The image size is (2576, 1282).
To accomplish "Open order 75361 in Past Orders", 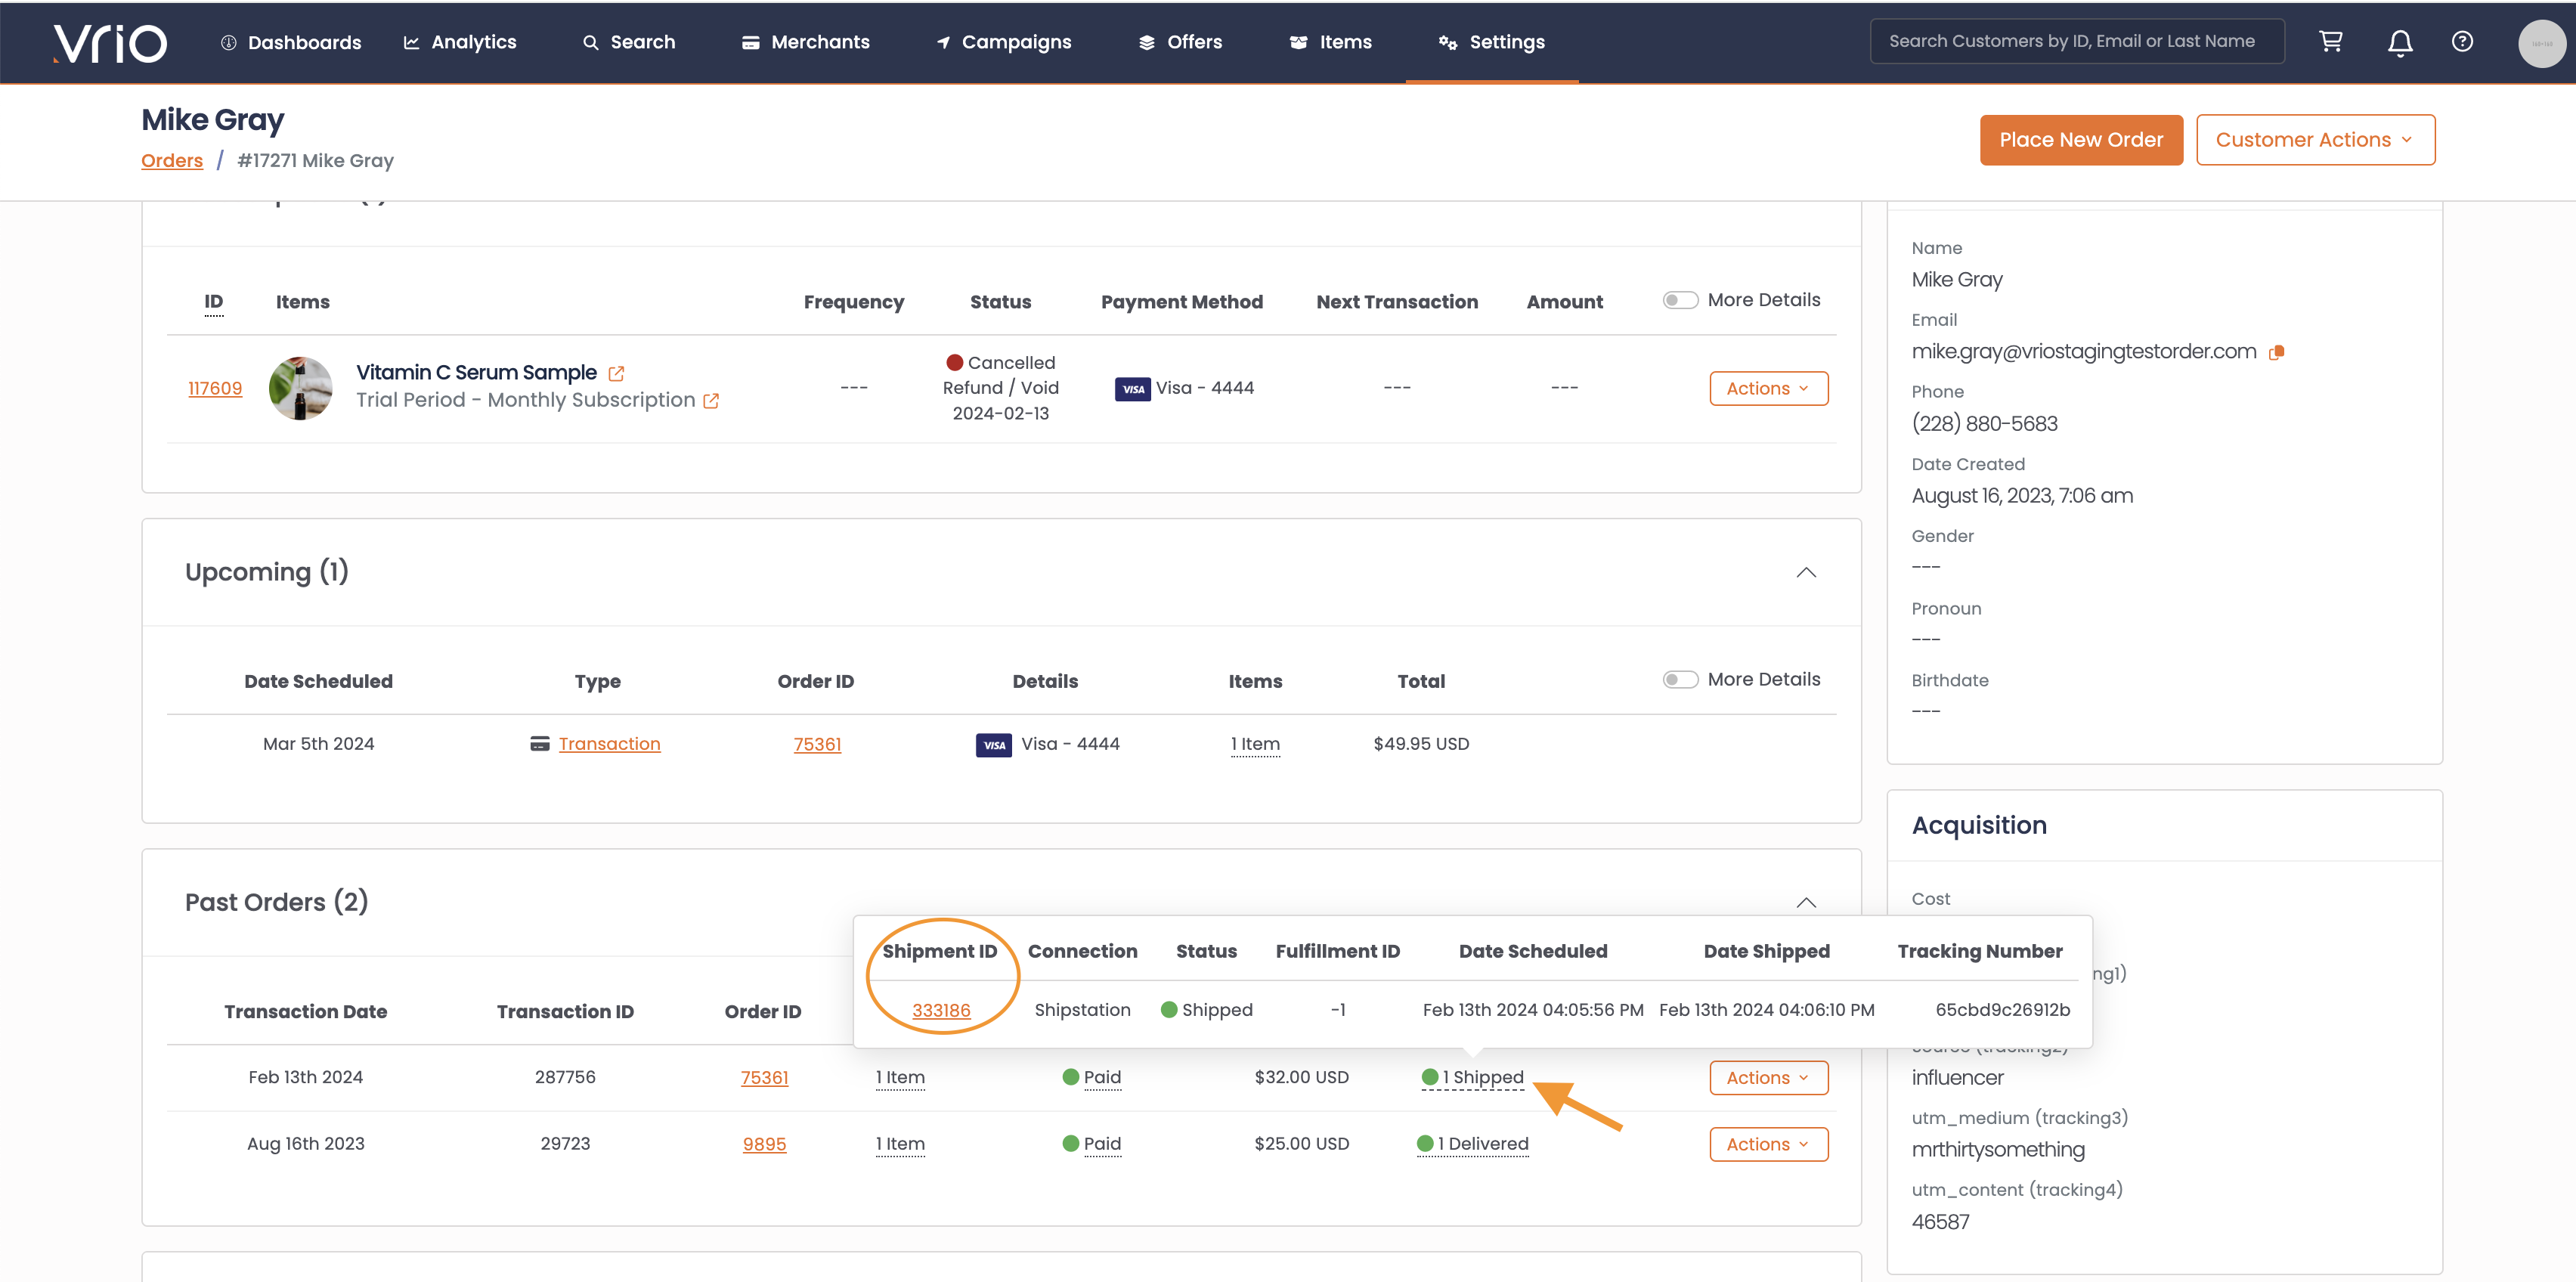I will [x=764, y=1078].
